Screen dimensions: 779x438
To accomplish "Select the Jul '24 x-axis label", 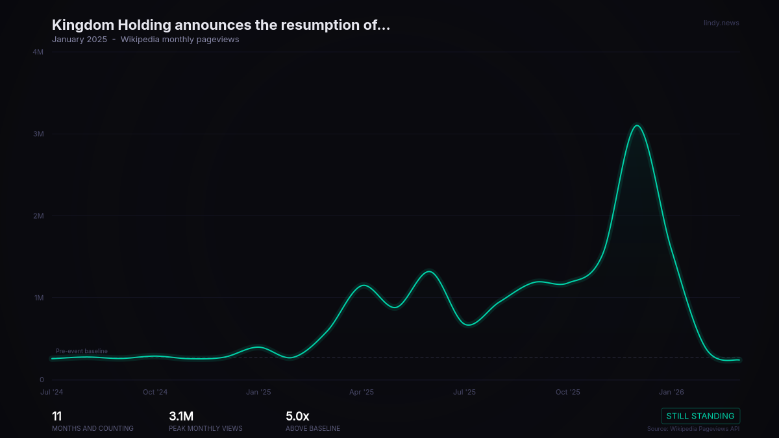I will click(52, 392).
